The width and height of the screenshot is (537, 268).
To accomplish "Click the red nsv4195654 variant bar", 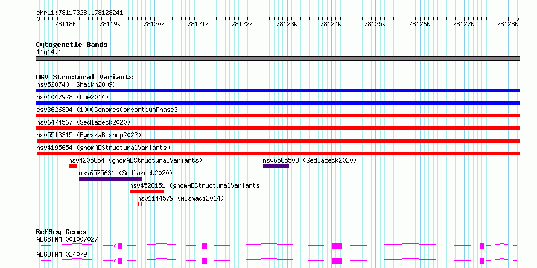I will click(x=278, y=154).
